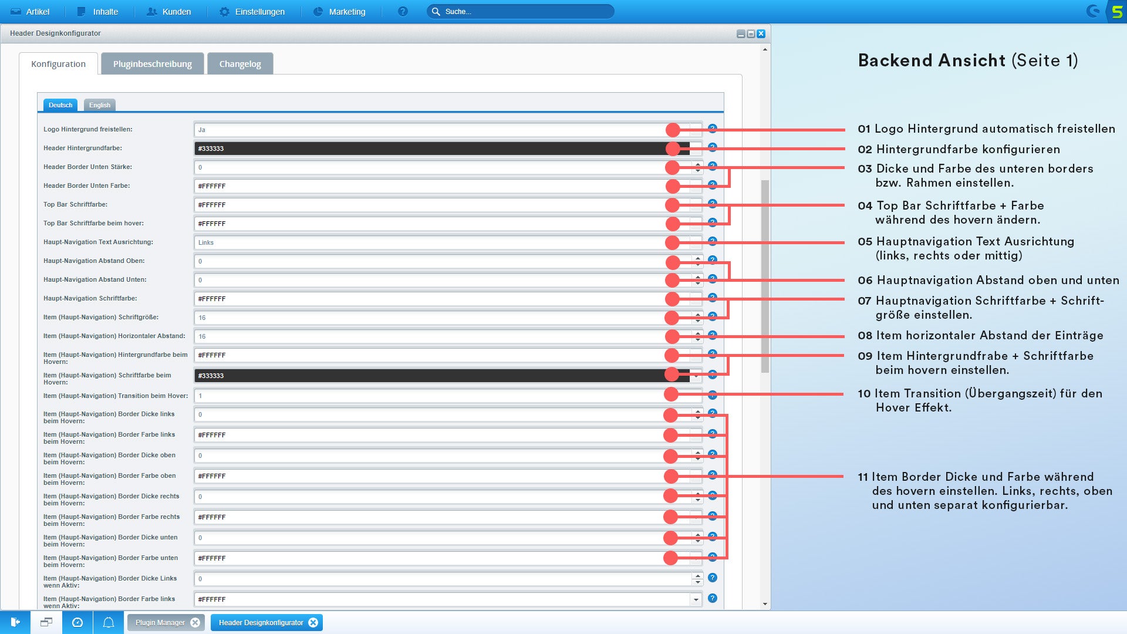Open the performance gauge icon in bottom bar
1127x634 pixels.
[77, 622]
